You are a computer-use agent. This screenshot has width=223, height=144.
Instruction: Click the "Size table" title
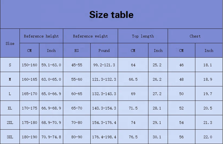[x=111, y=15]
